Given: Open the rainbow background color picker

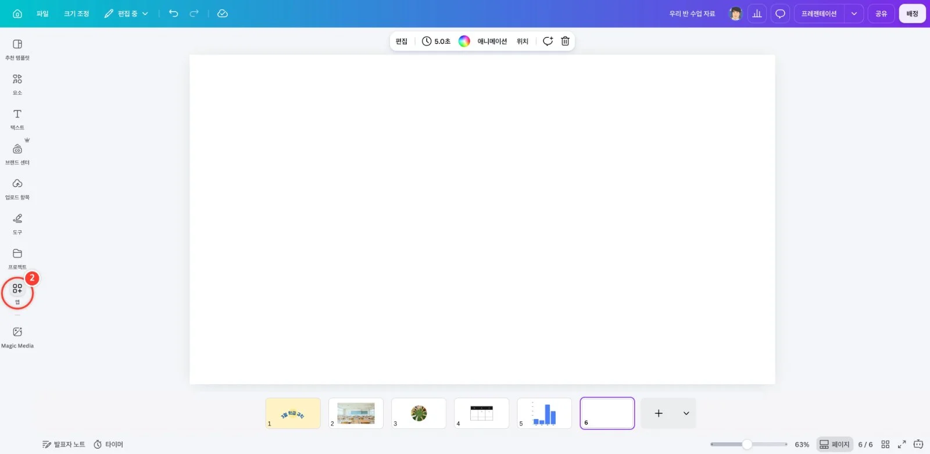Looking at the screenshot, I should [x=464, y=41].
